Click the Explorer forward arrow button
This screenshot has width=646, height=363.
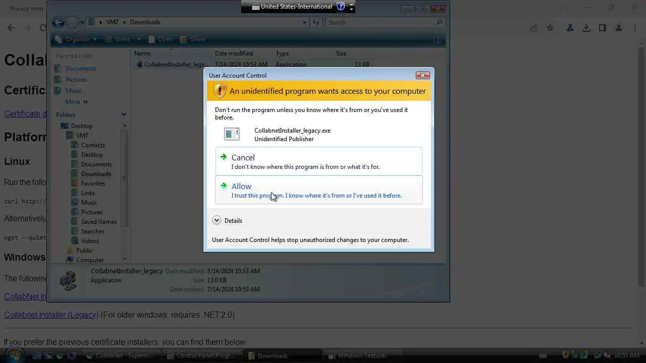[73, 22]
